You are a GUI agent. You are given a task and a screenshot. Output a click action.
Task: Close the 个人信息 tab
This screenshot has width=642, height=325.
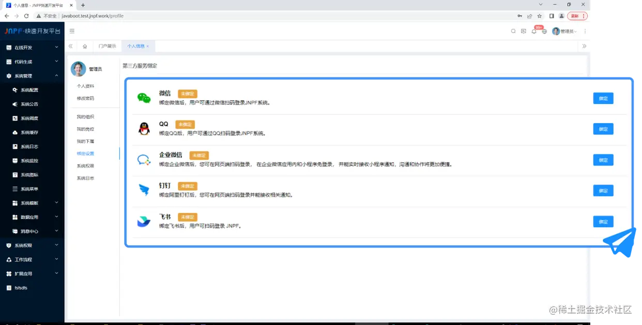click(x=148, y=46)
